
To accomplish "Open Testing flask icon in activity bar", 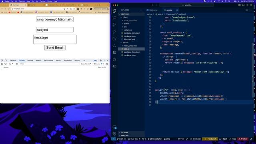I will (114, 46).
